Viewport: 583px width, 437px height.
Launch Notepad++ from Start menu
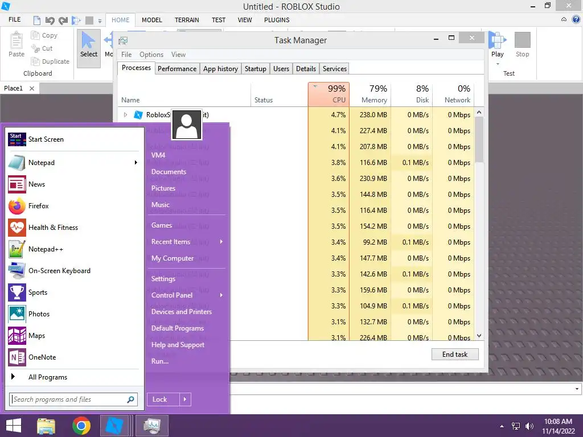click(17, 249)
